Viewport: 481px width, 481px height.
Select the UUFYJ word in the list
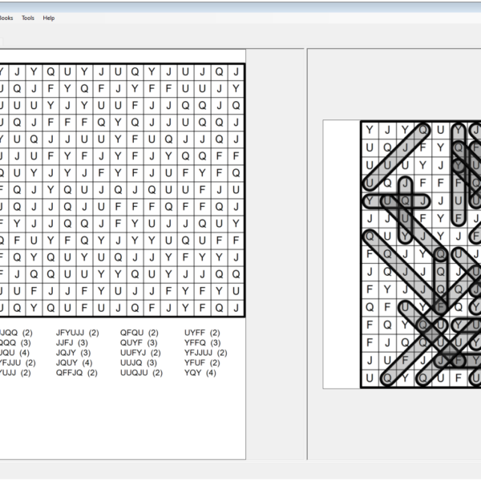click(x=134, y=353)
